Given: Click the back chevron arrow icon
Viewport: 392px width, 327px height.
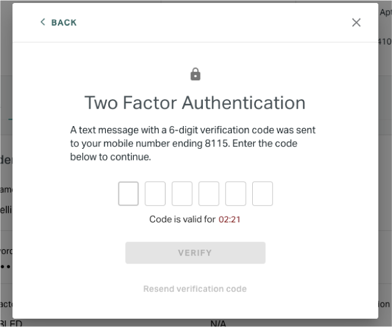Looking at the screenshot, I should [x=43, y=22].
